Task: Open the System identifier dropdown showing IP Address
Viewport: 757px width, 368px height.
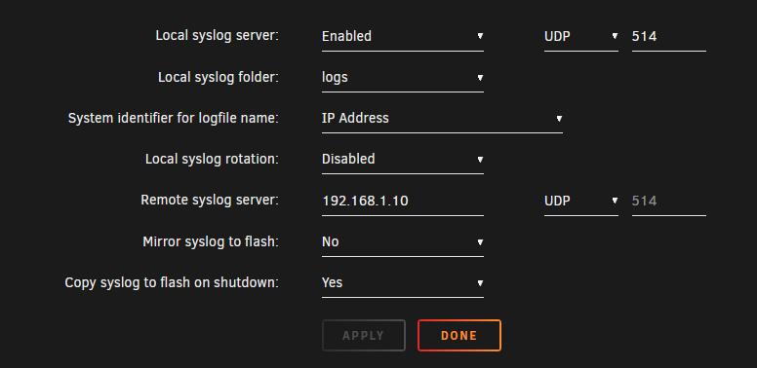Action: pyautogui.click(x=442, y=119)
